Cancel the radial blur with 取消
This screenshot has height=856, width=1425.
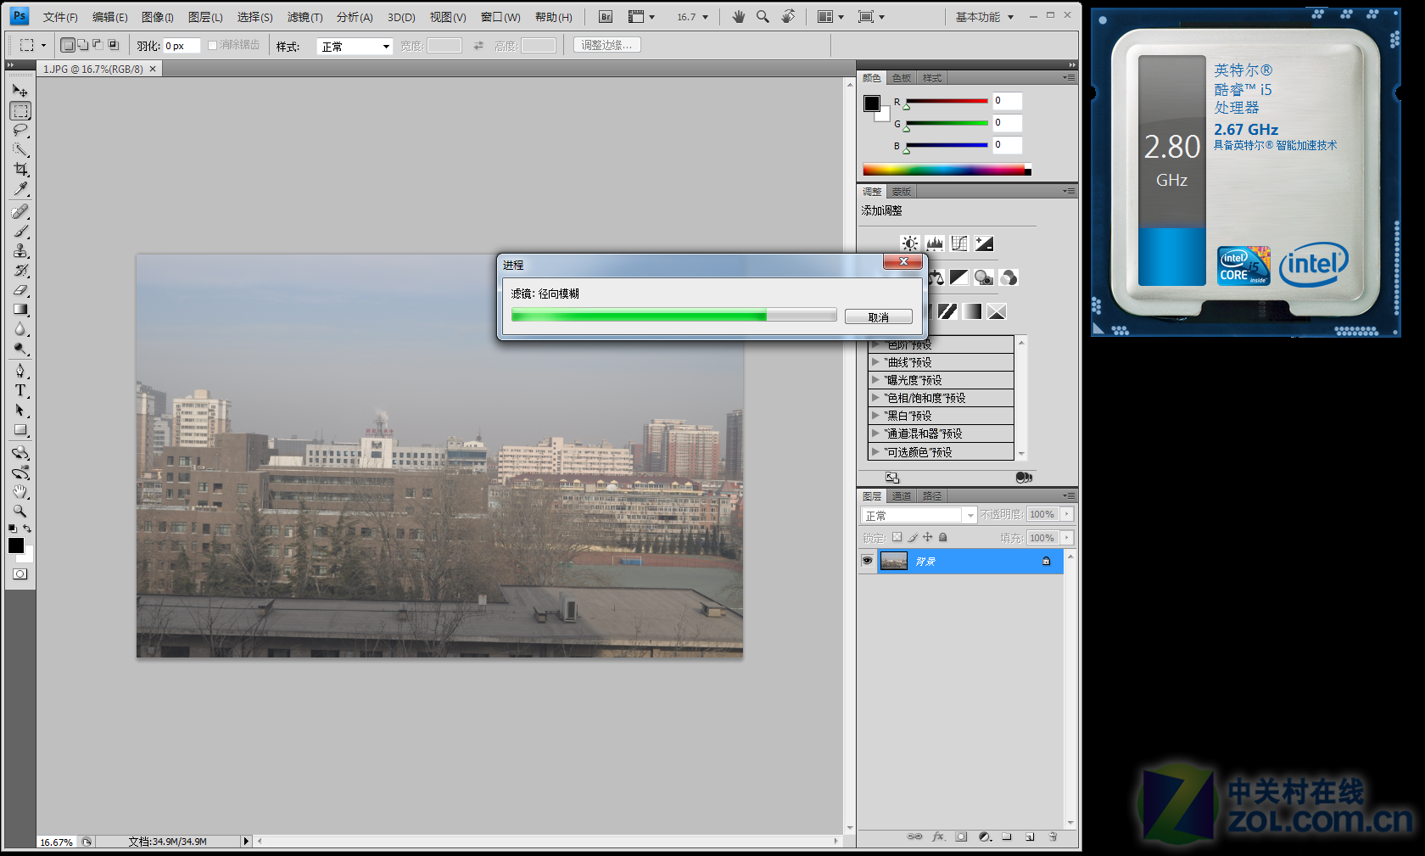tap(879, 316)
